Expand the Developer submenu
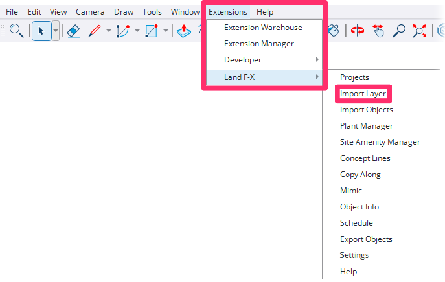445x282 pixels. [x=264, y=60]
